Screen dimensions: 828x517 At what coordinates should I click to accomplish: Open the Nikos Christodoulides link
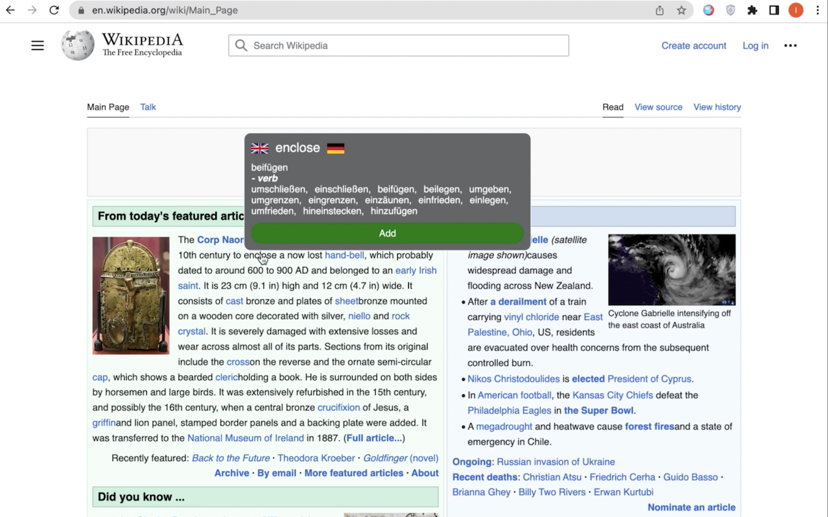[513, 379]
